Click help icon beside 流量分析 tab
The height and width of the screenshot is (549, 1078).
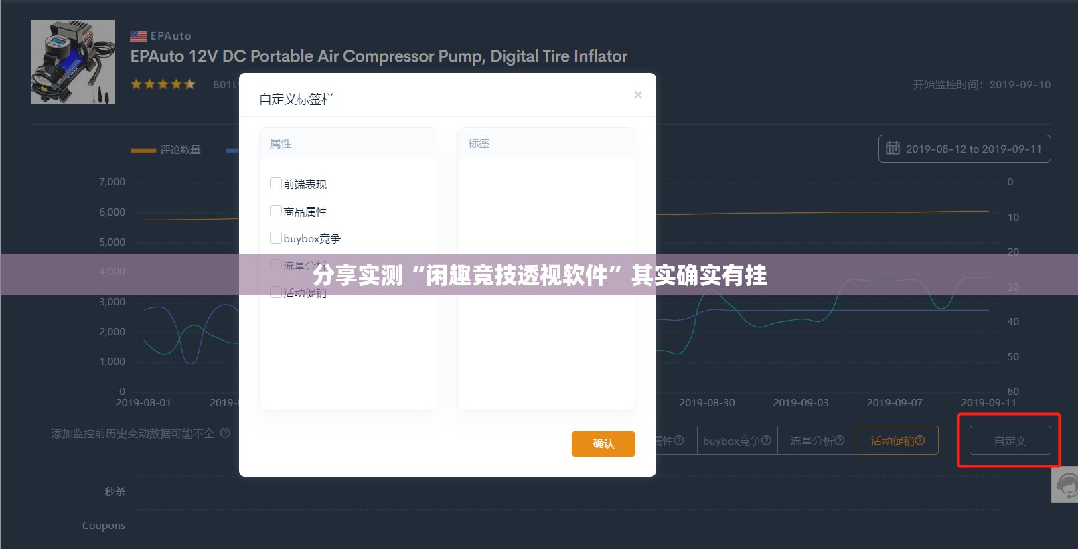click(x=840, y=440)
